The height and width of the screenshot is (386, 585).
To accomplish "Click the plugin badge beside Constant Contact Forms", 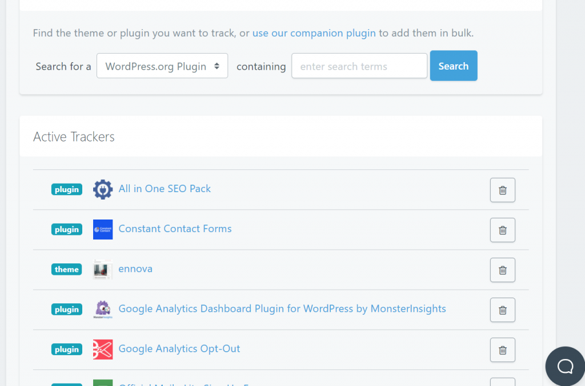I will 67,229.
